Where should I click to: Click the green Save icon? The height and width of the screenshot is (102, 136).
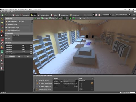coord(3,15)
